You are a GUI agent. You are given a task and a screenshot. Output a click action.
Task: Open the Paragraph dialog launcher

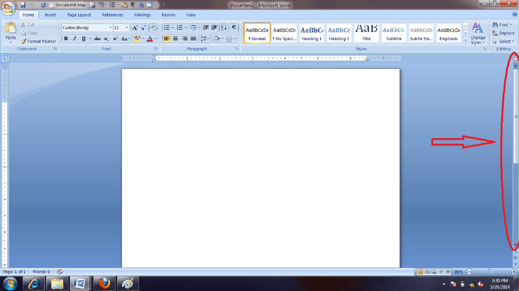237,49
